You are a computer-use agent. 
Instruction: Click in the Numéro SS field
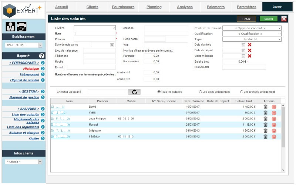[244, 67]
